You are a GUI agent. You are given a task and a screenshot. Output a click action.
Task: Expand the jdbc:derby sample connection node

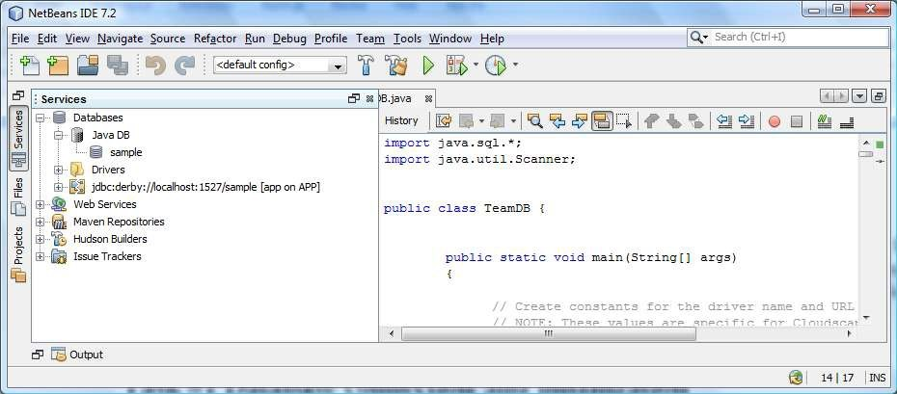click(x=58, y=187)
